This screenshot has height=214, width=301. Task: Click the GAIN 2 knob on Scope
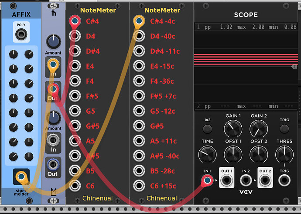pos(259,129)
